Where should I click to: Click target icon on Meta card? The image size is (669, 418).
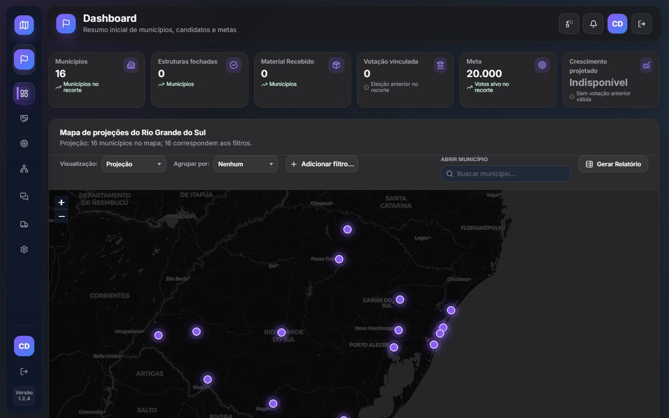[x=542, y=65]
